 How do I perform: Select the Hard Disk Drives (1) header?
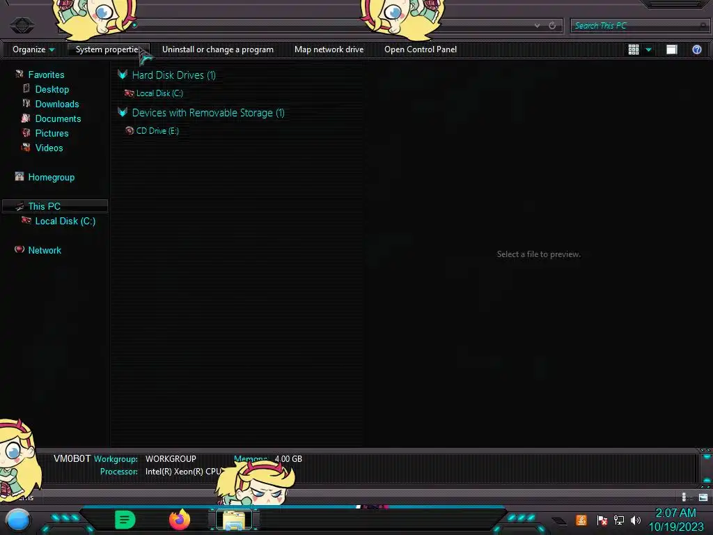(x=173, y=75)
